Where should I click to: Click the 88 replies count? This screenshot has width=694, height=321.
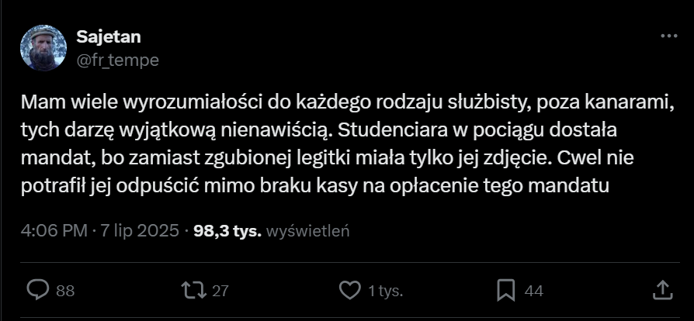(65, 291)
